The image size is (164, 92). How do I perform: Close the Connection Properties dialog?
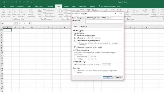[x=121, y=14]
